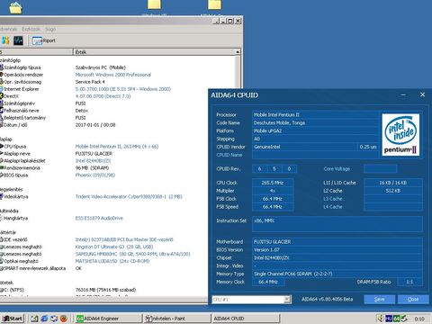Click the Multiplier value 4x
The width and height of the screenshot is (432, 324).
273,191
